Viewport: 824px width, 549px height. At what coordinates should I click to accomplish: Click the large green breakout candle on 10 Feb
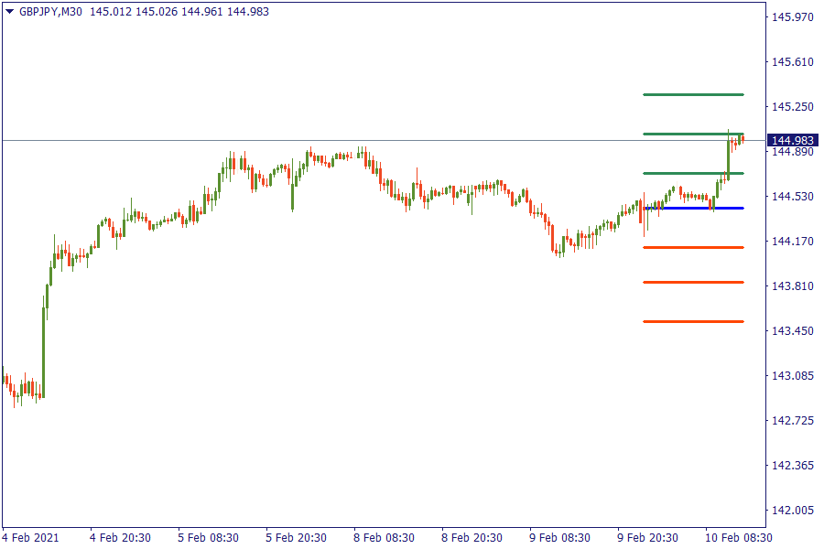click(x=729, y=156)
